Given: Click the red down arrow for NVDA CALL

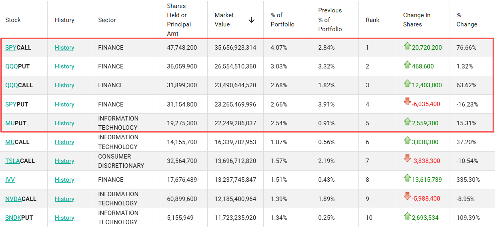Looking at the screenshot, I should [407, 197].
